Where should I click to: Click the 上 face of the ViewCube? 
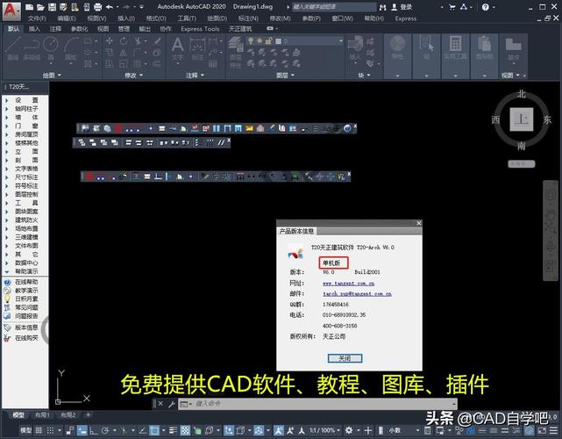pyautogui.click(x=522, y=119)
